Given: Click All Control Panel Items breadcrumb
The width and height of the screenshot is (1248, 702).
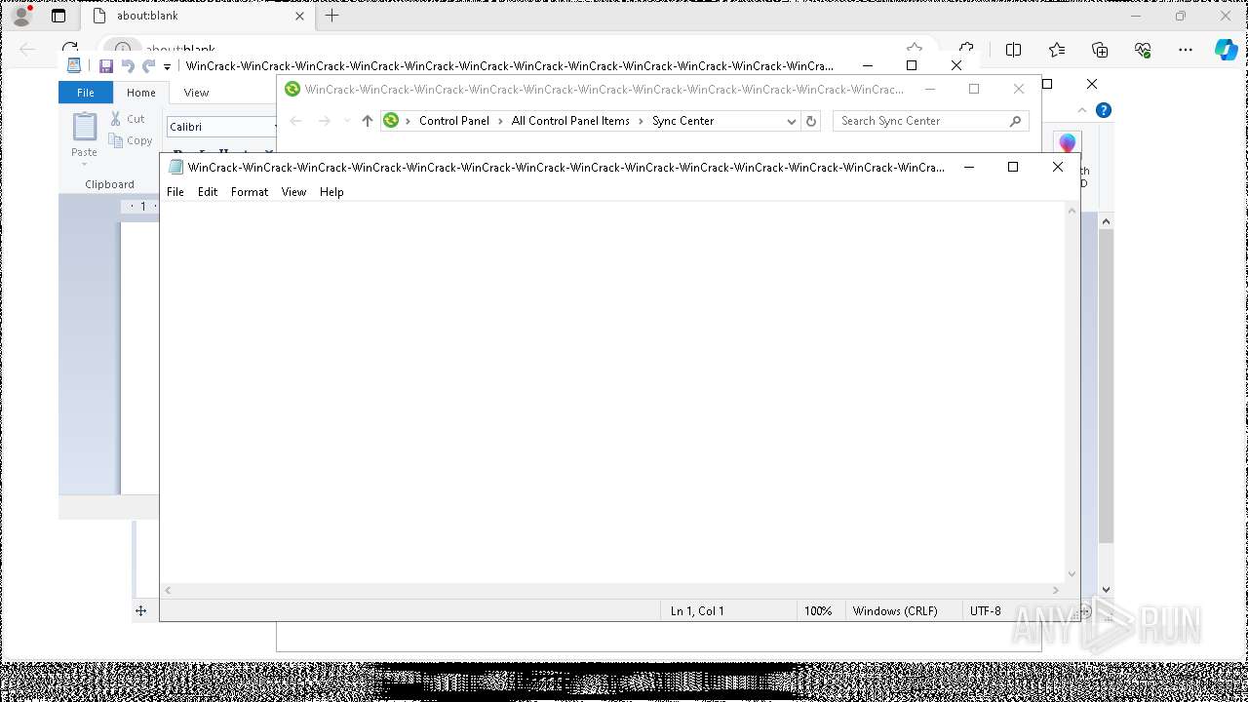Looking at the screenshot, I should (570, 121).
